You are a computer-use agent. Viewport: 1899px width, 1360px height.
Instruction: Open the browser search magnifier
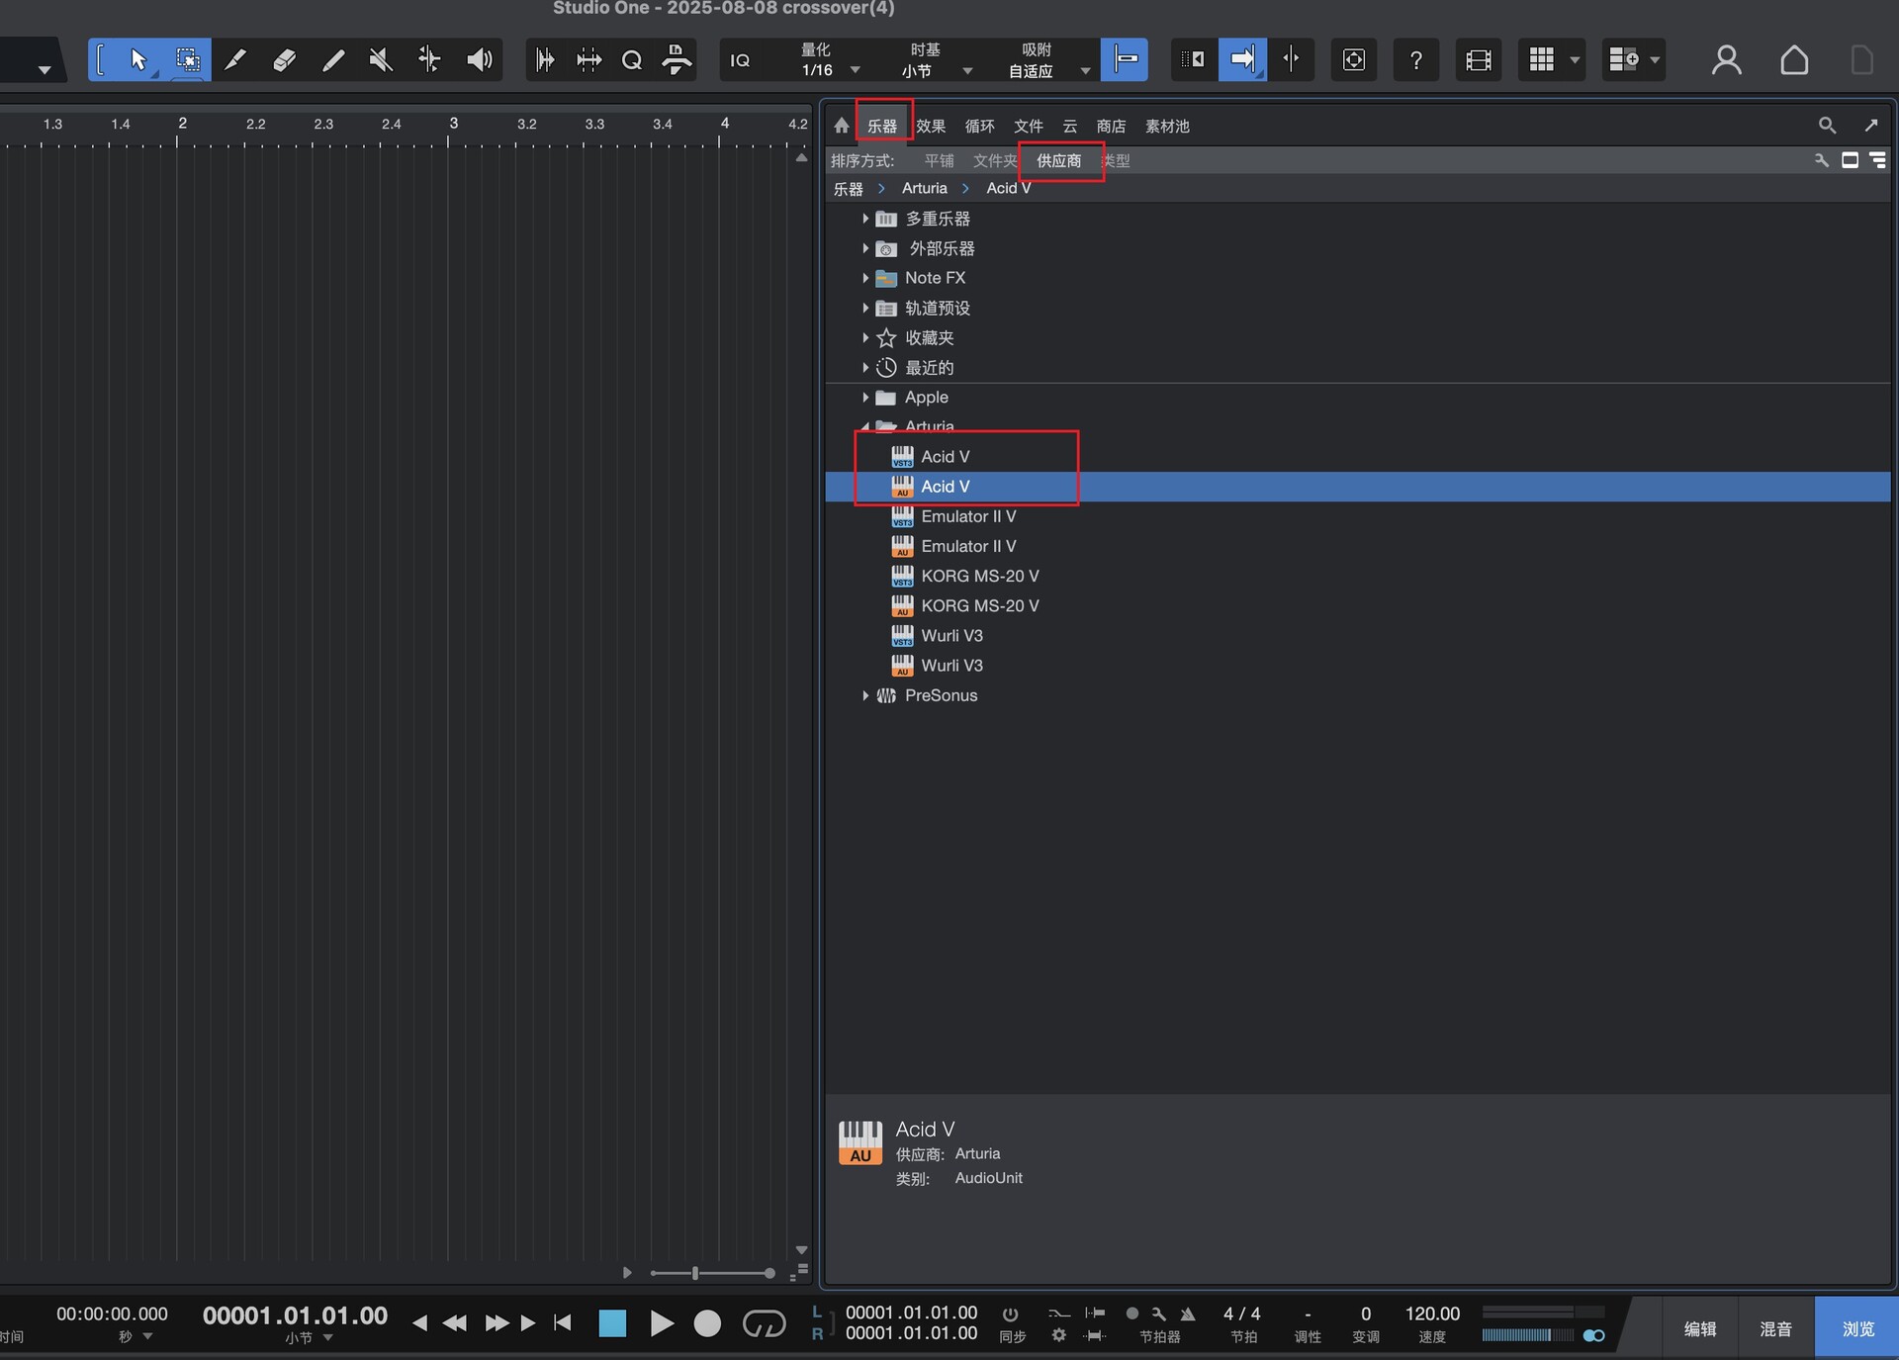(1826, 126)
